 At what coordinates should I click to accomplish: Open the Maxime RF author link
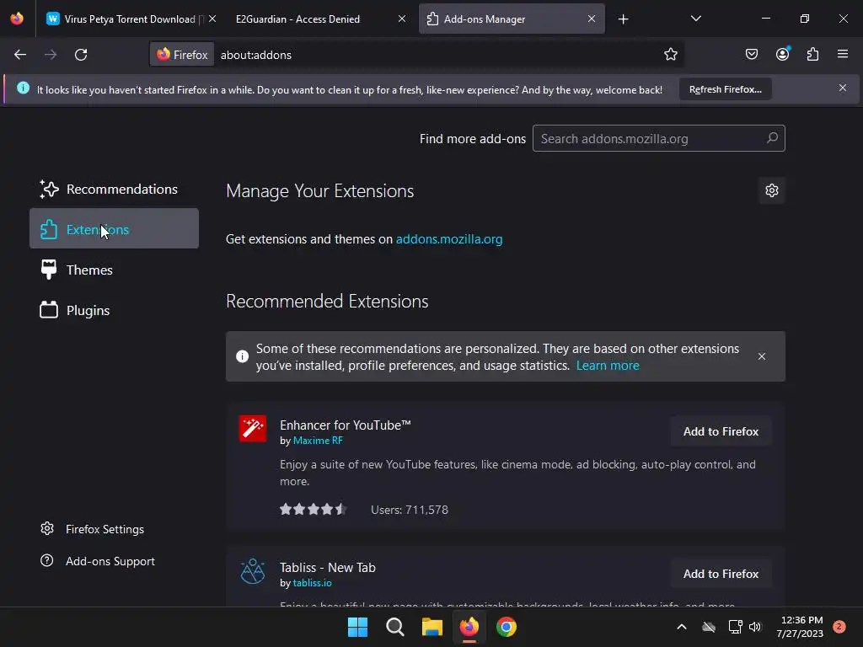click(x=318, y=441)
